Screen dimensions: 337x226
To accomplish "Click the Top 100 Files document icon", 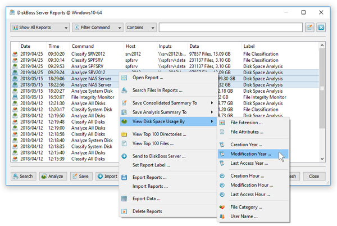I will 124,143.
